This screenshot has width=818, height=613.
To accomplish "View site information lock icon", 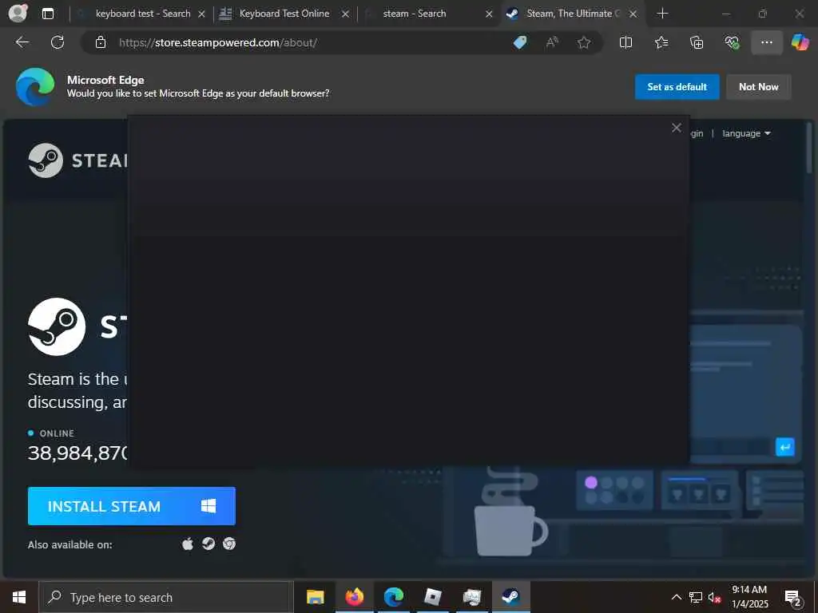I will (100, 42).
